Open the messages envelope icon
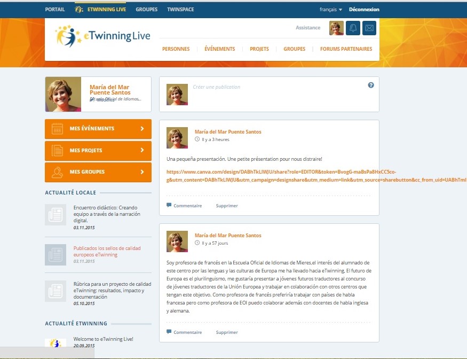 (x=369, y=28)
